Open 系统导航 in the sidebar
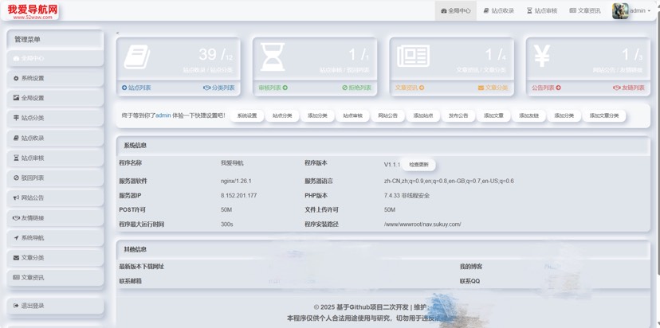This screenshot has width=660, height=328. [x=55, y=237]
